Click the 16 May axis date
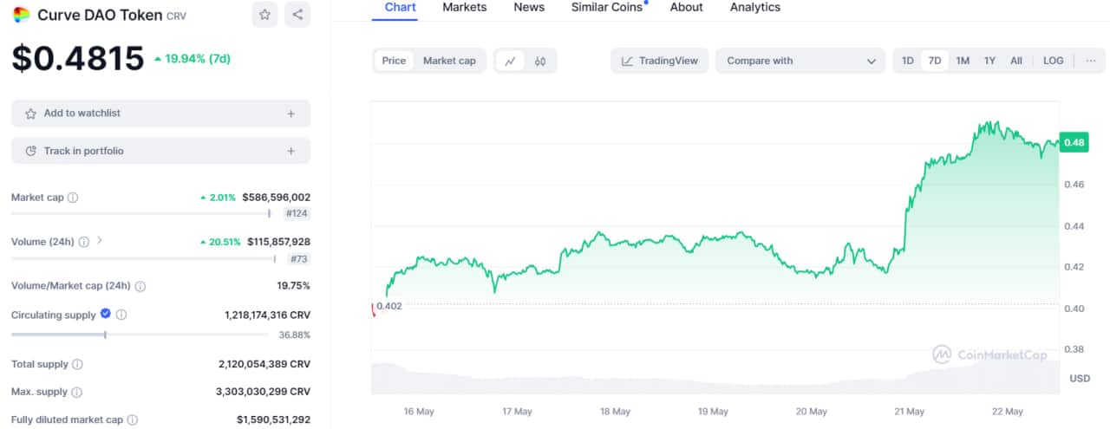The height and width of the screenshot is (429, 1110). [419, 412]
